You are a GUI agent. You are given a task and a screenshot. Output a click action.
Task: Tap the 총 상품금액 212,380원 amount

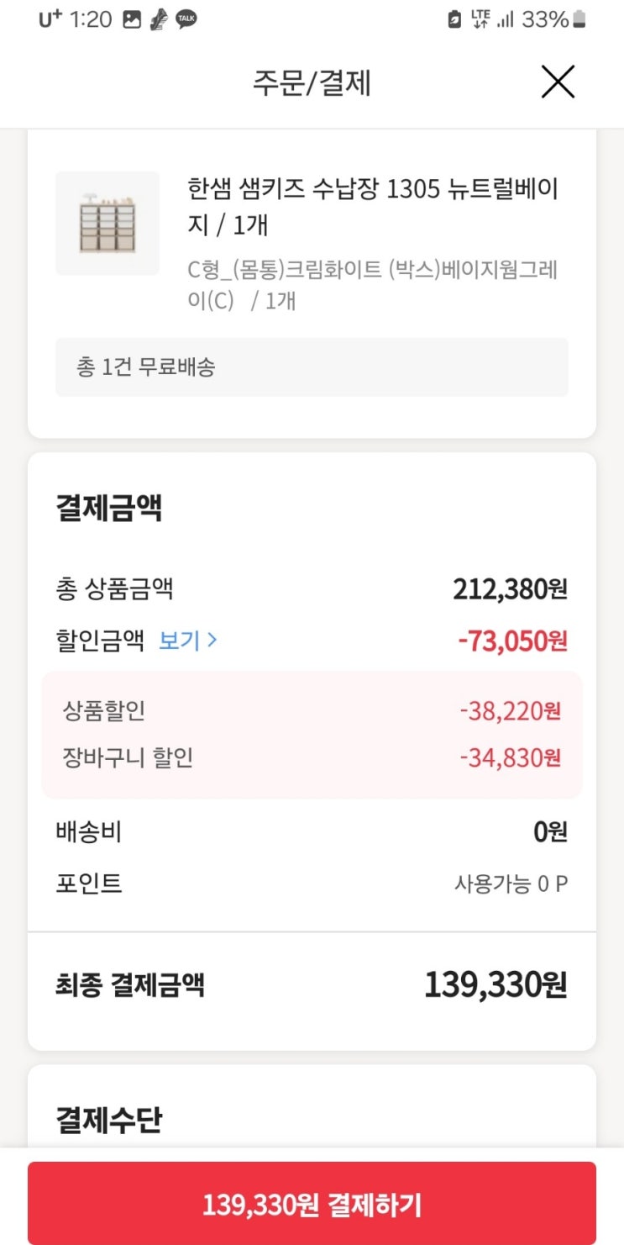coord(510,589)
